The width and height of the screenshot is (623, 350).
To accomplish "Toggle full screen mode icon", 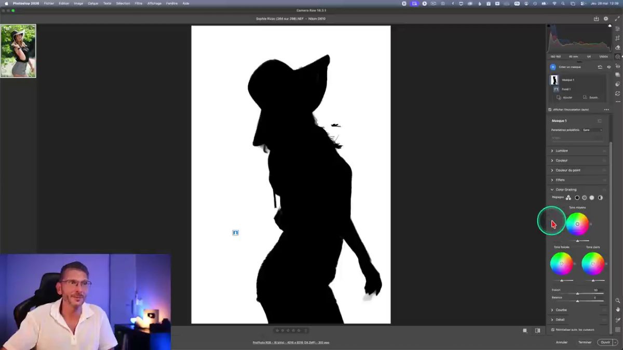I will 617,19.
